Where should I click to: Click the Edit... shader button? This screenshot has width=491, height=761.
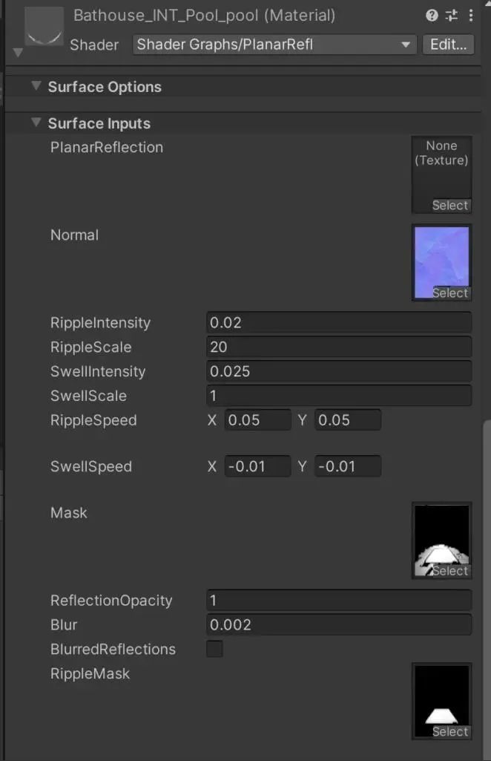448,45
